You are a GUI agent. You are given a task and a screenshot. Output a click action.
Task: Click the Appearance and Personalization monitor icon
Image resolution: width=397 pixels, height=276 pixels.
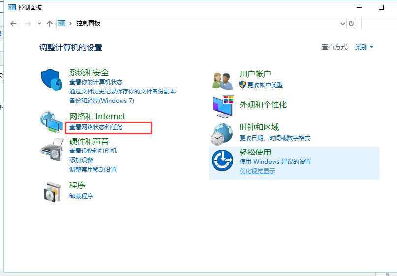(223, 107)
